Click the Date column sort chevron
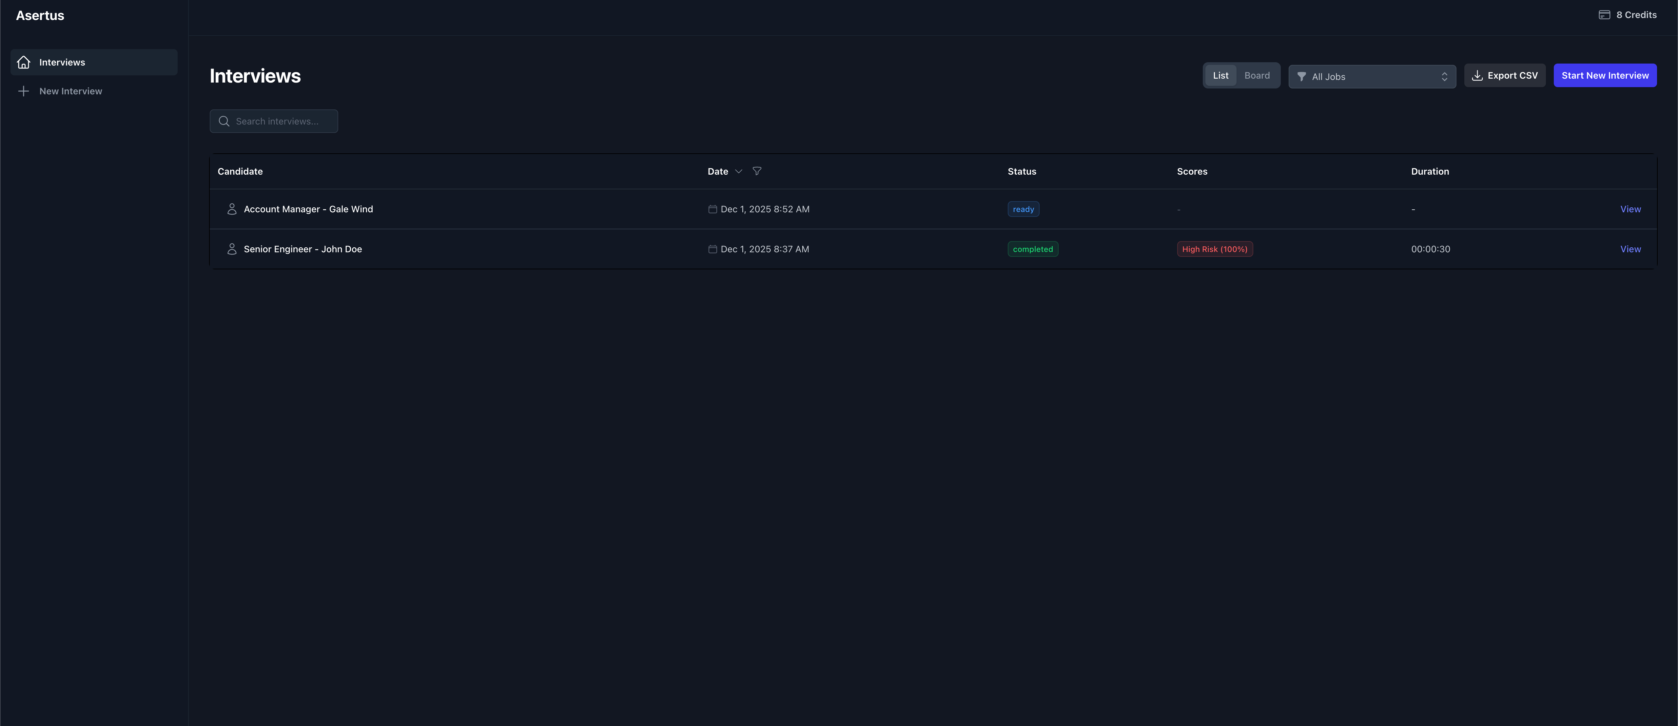1678x726 pixels. point(739,171)
